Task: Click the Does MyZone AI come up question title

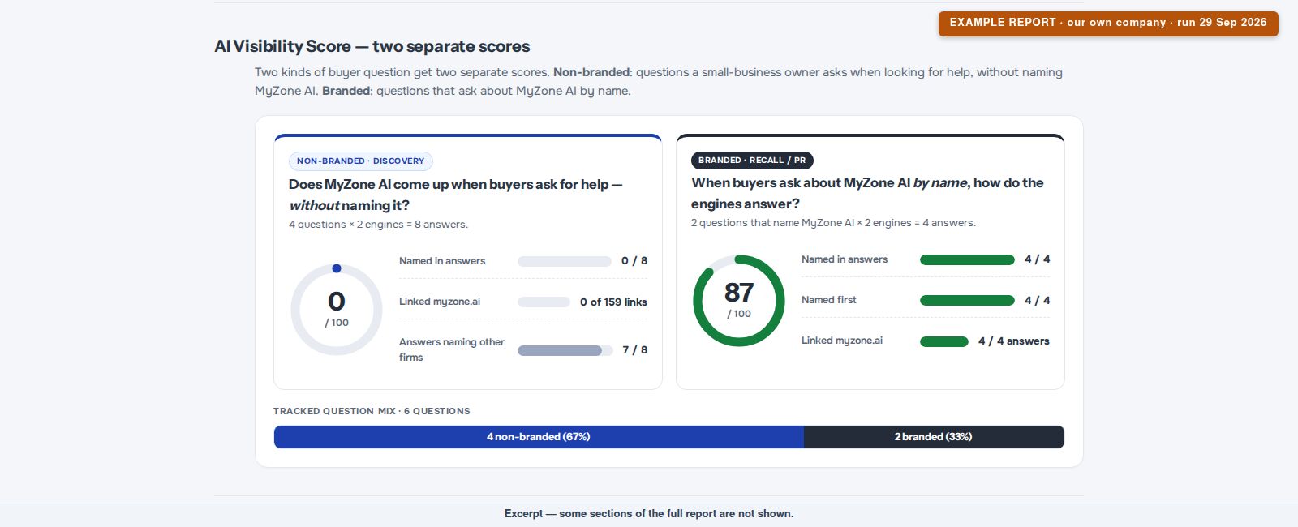Action: pyautogui.click(x=455, y=195)
